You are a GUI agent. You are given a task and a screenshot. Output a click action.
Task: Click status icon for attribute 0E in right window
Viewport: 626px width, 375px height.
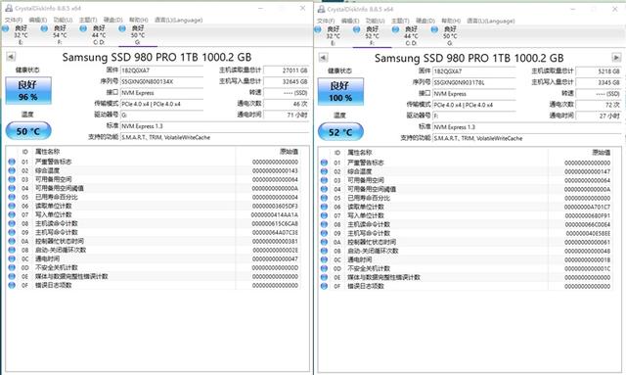324,277
